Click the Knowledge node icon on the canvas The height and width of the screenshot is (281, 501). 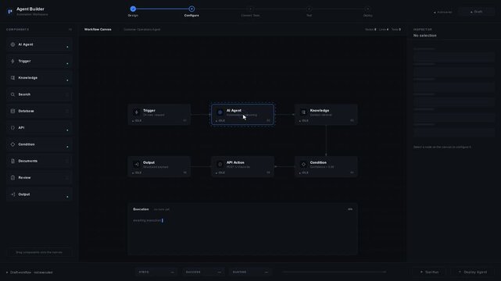point(303,112)
